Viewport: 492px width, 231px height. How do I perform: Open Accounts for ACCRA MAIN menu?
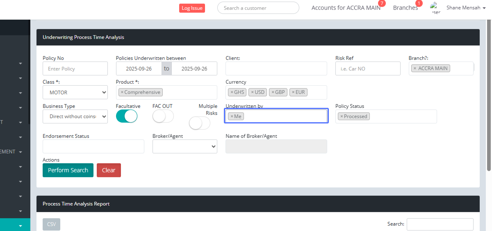[x=346, y=8]
